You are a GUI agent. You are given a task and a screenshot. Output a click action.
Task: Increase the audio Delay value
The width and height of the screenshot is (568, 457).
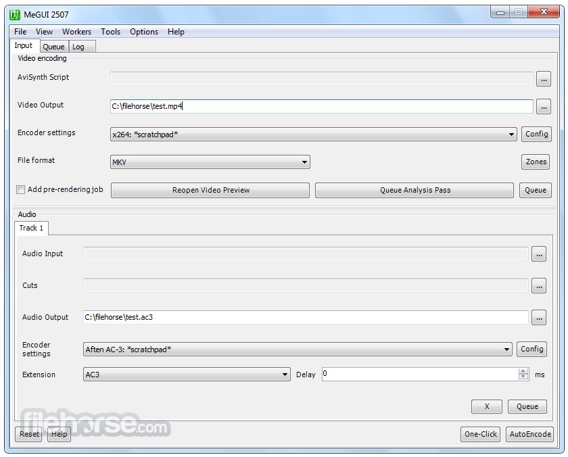click(x=523, y=371)
